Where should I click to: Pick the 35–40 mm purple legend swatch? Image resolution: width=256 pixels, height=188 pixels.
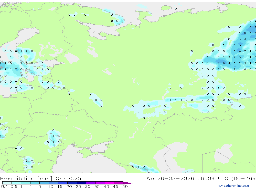coord(100,183)
